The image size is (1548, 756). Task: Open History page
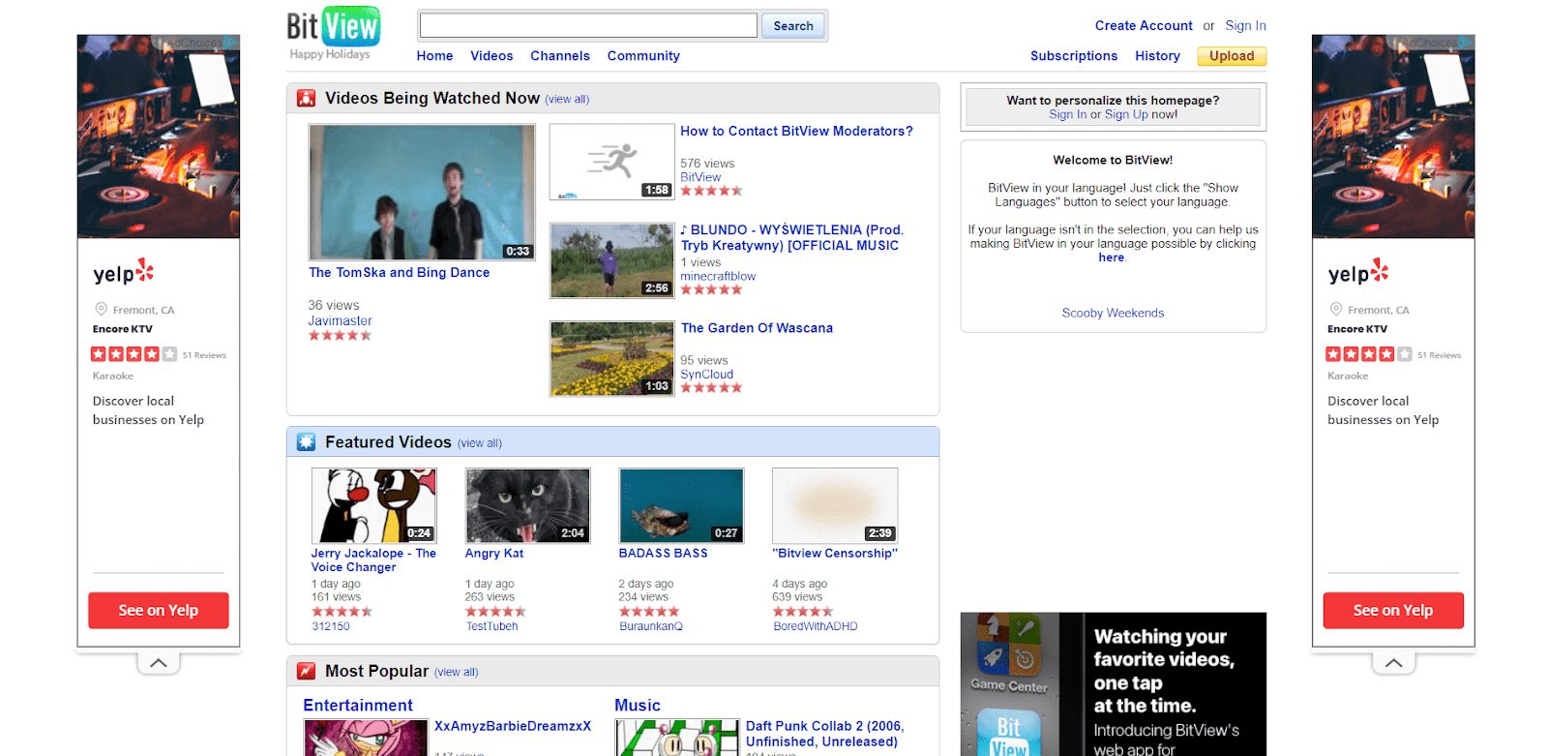(x=1157, y=56)
